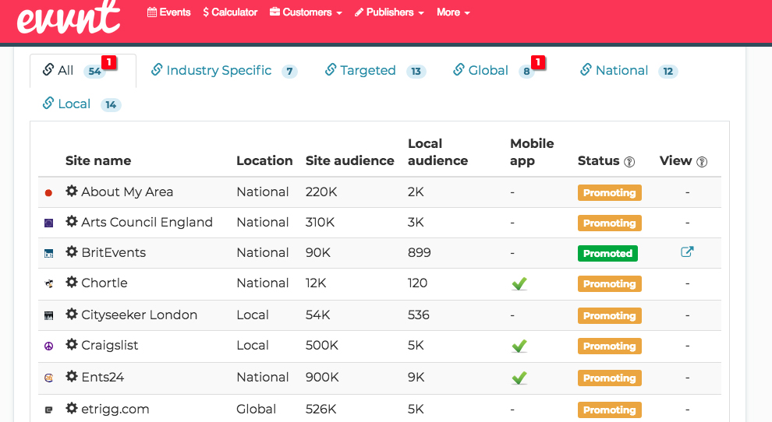Click the Craigslist site name

110,345
